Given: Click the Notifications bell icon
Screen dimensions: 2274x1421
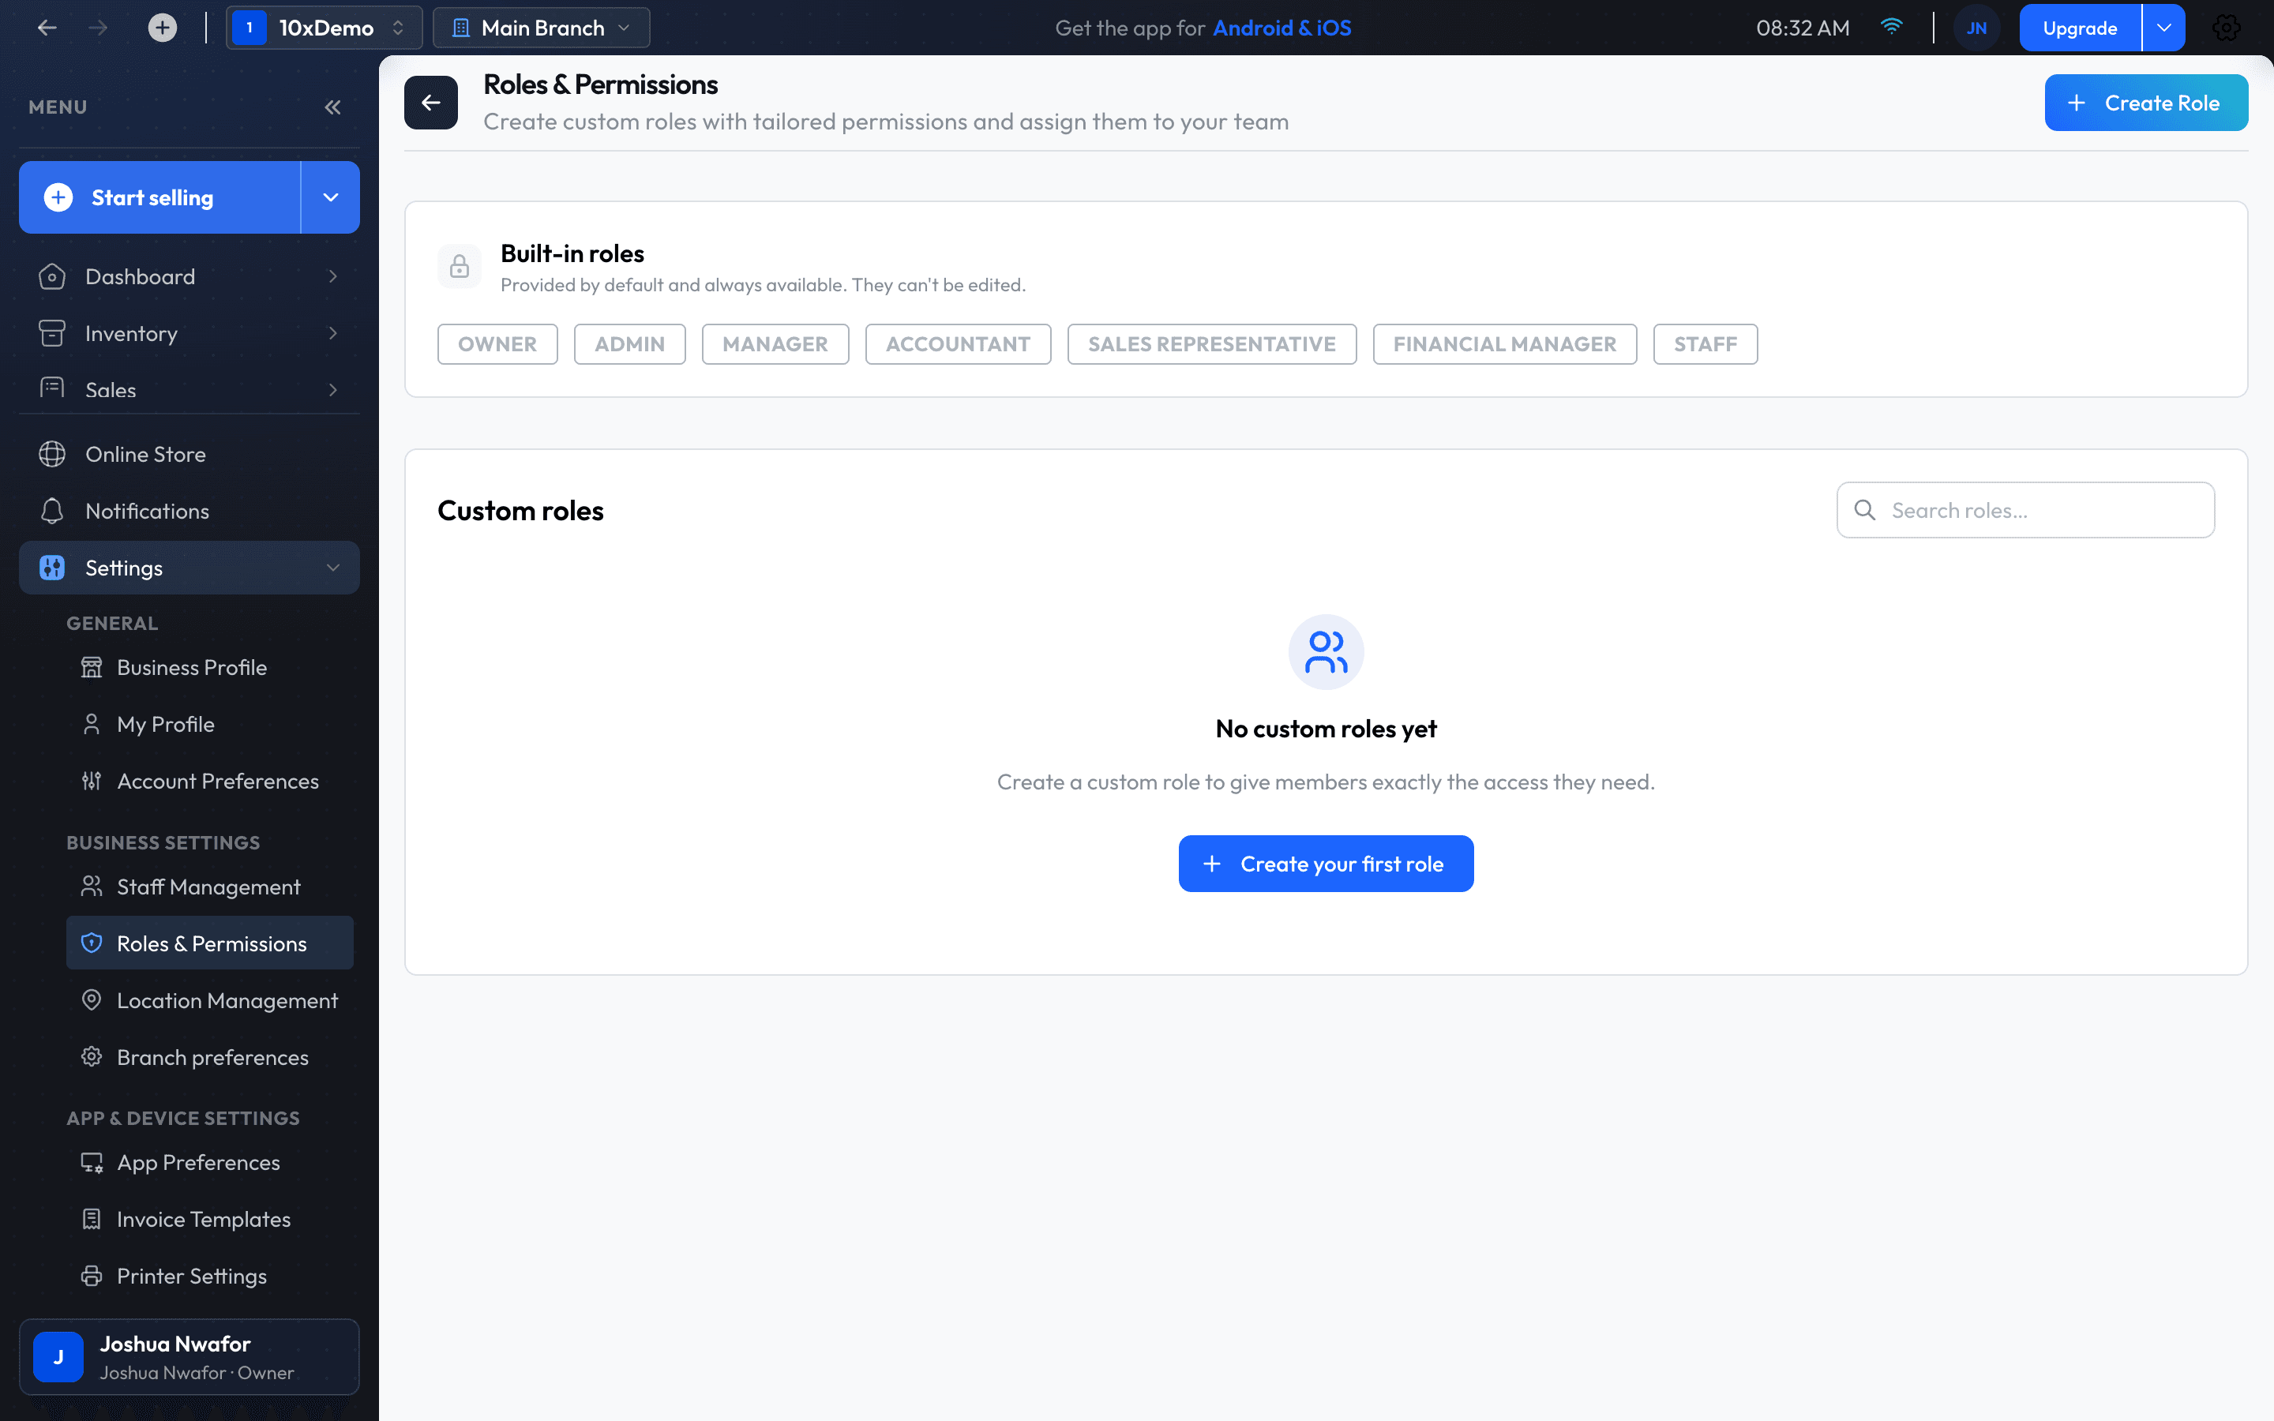Looking at the screenshot, I should click(51, 510).
